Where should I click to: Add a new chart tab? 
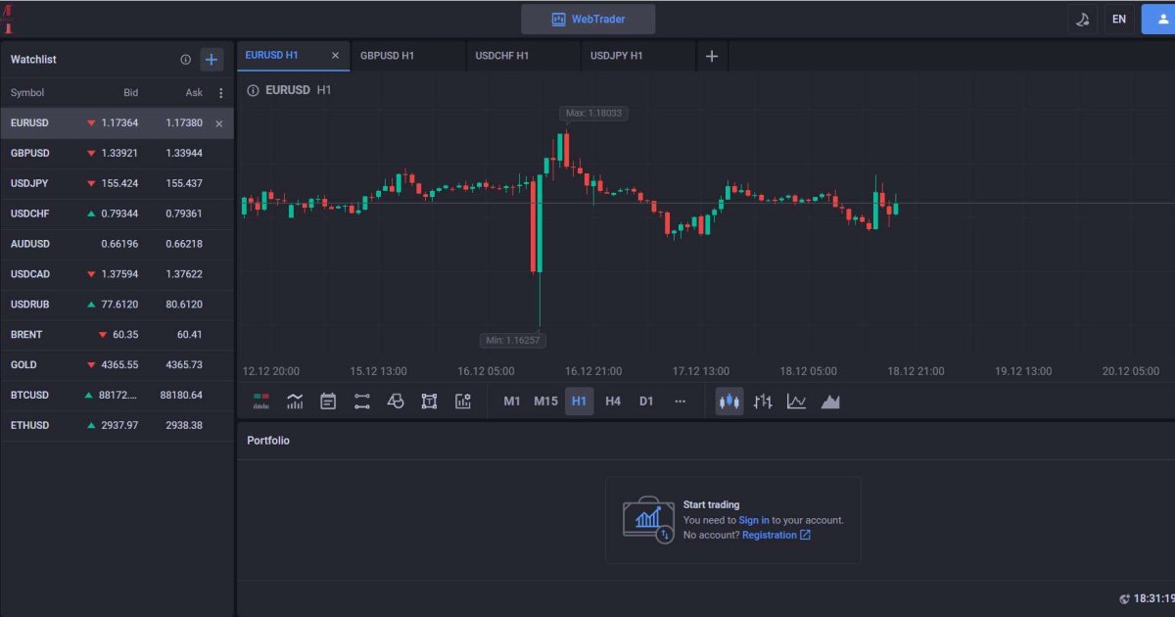(712, 56)
